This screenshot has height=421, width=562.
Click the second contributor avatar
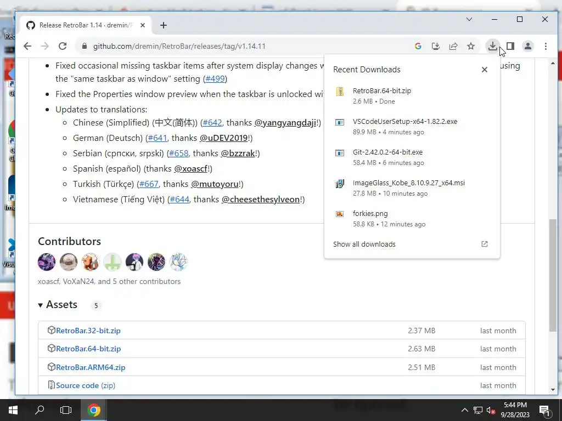(69, 262)
